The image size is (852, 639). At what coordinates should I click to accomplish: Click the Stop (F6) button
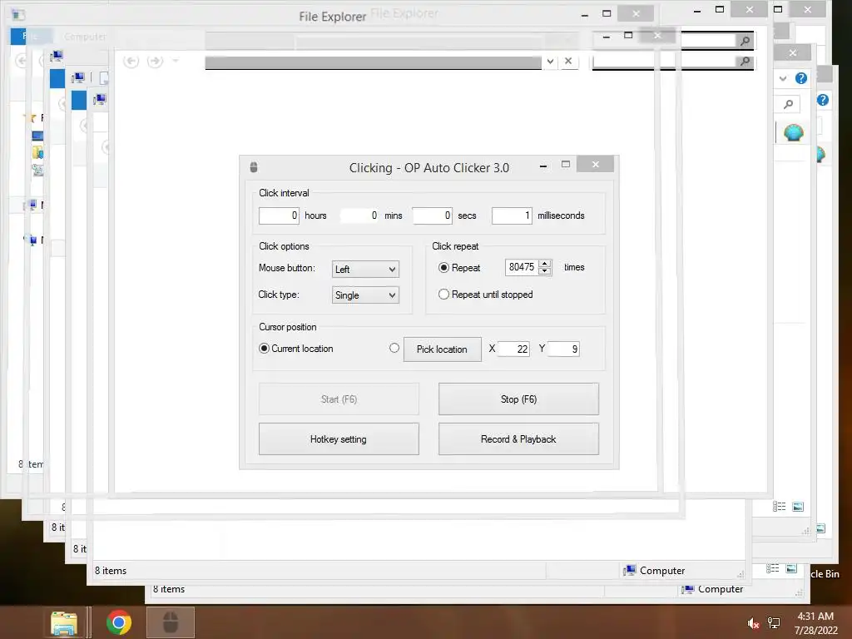(x=518, y=399)
